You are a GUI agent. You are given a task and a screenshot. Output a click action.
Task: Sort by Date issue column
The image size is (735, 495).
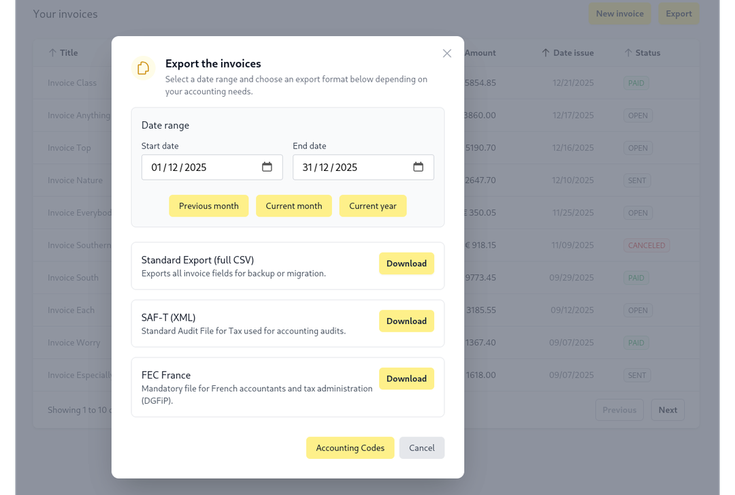(574, 52)
